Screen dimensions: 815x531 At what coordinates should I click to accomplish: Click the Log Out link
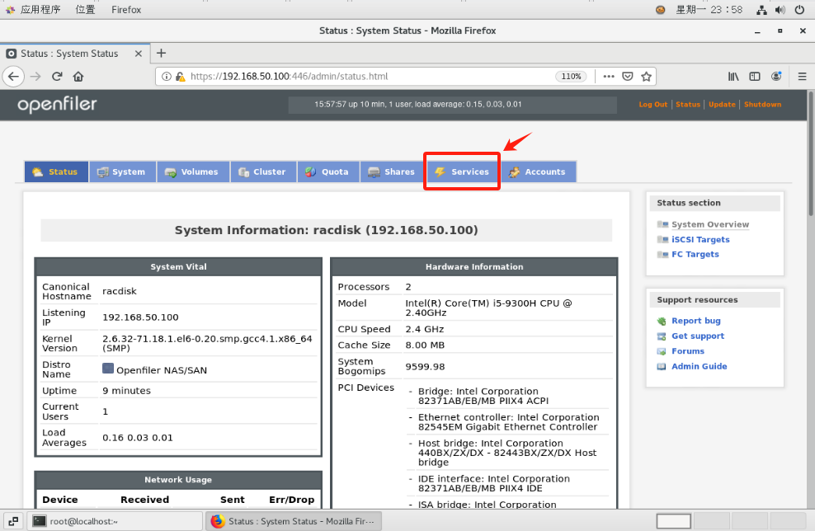652,105
